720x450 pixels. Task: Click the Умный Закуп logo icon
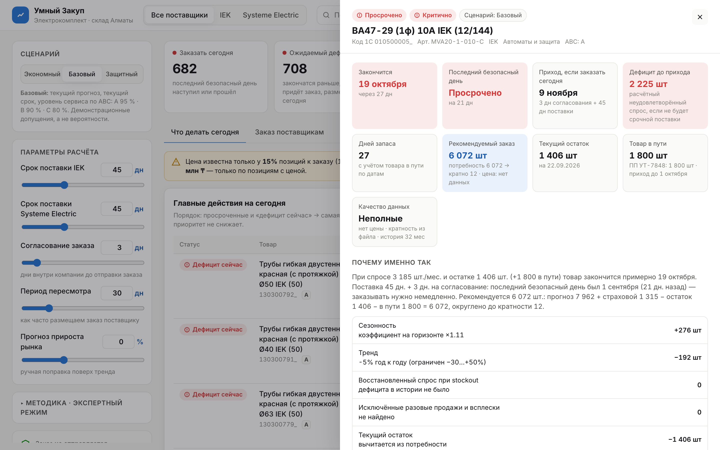(x=20, y=15)
